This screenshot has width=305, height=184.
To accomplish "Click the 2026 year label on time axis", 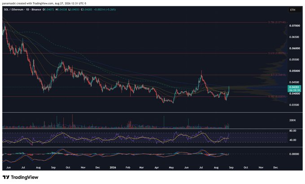I will 113,167.
